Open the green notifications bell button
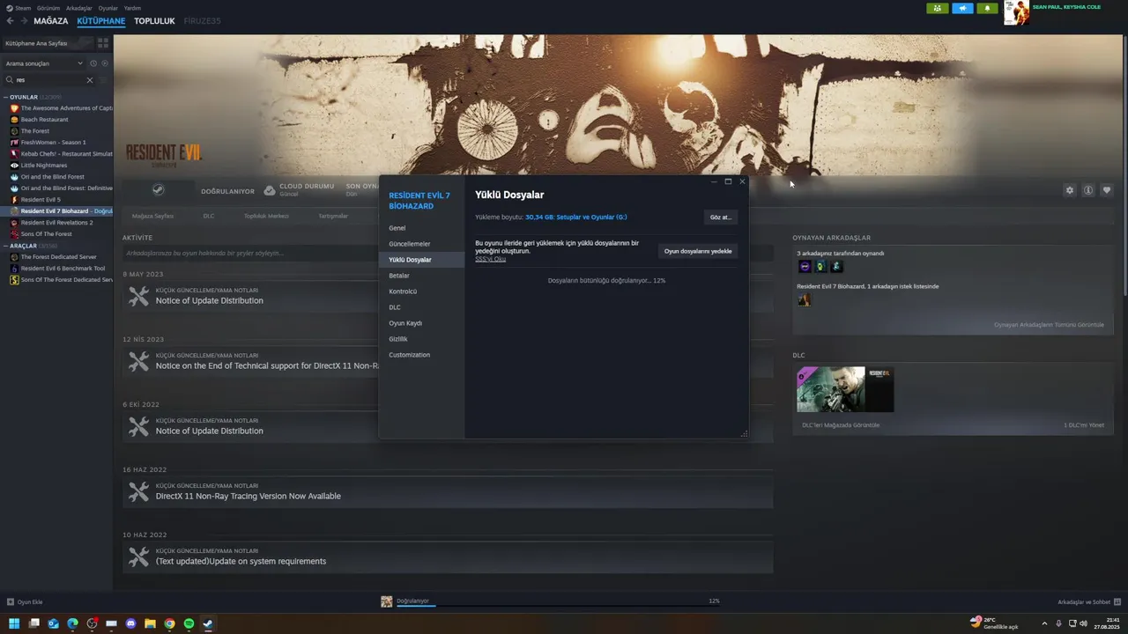1128x634 pixels. click(988, 8)
